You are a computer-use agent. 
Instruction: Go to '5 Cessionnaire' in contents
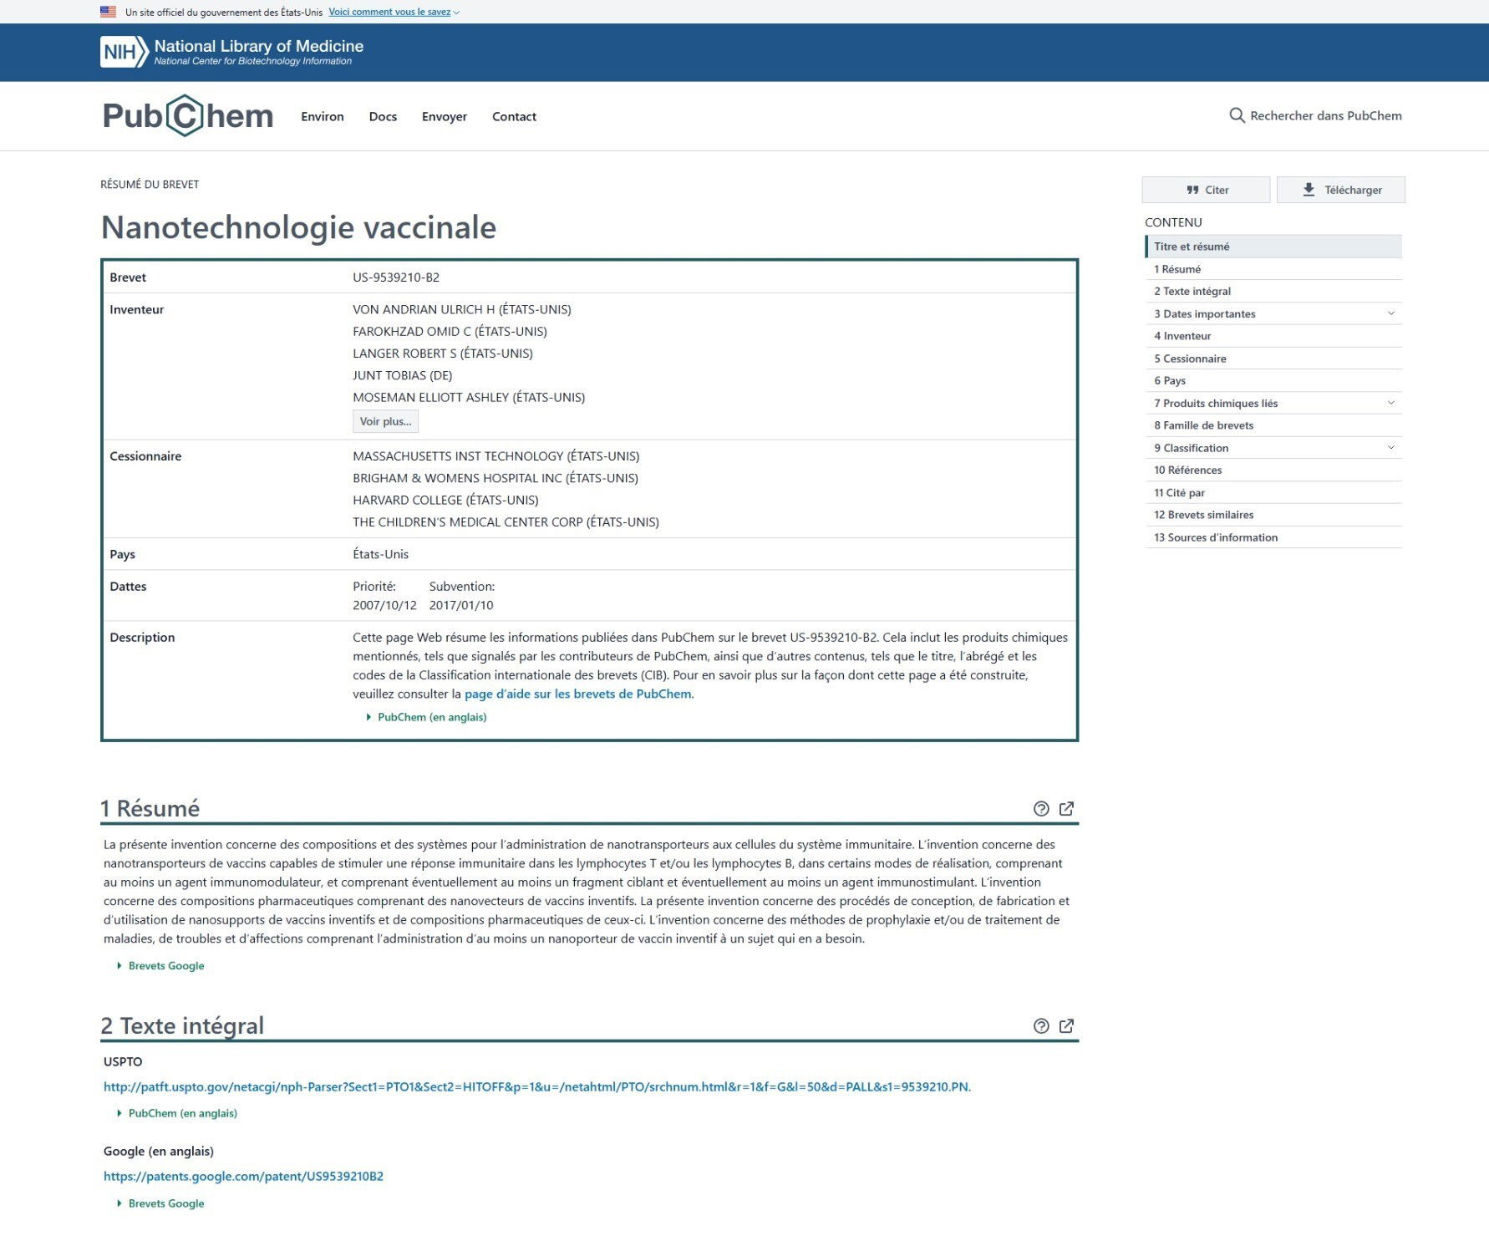click(1273, 359)
